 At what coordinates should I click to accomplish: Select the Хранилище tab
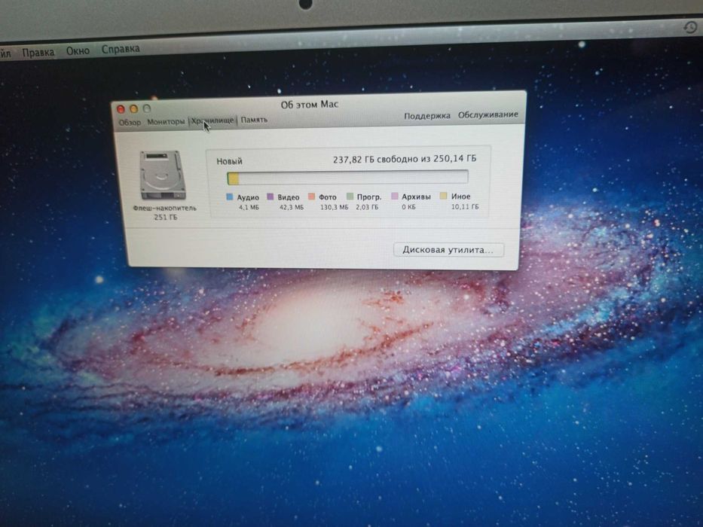pyautogui.click(x=212, y=120)
